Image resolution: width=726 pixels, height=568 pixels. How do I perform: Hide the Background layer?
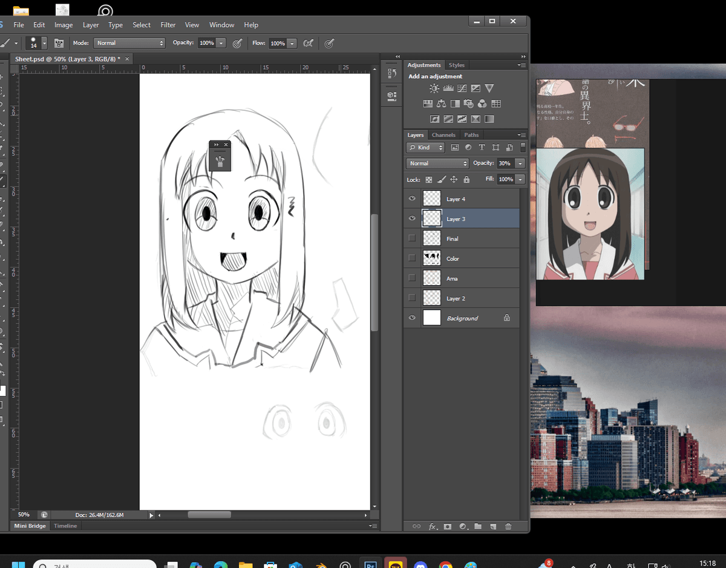click(412, 318)
